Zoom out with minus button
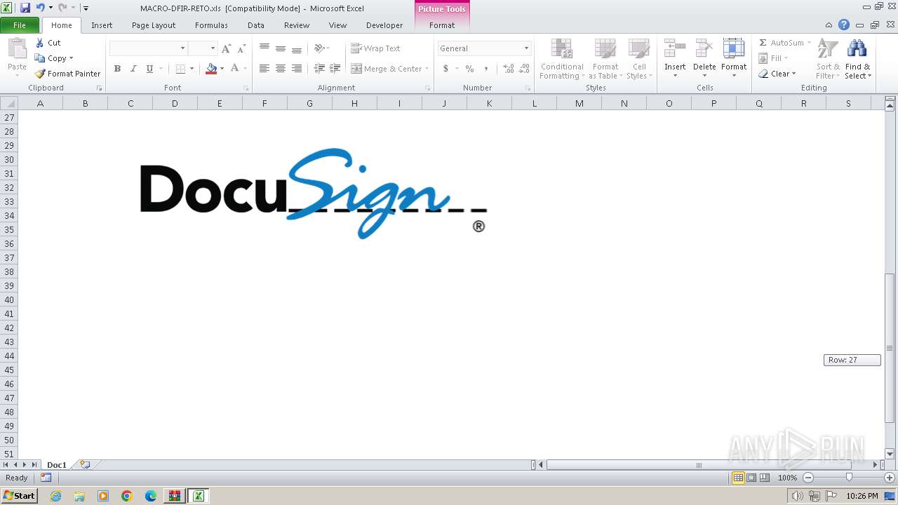The height and width of the screenshot is (505, 898). [x=807, y=478]
